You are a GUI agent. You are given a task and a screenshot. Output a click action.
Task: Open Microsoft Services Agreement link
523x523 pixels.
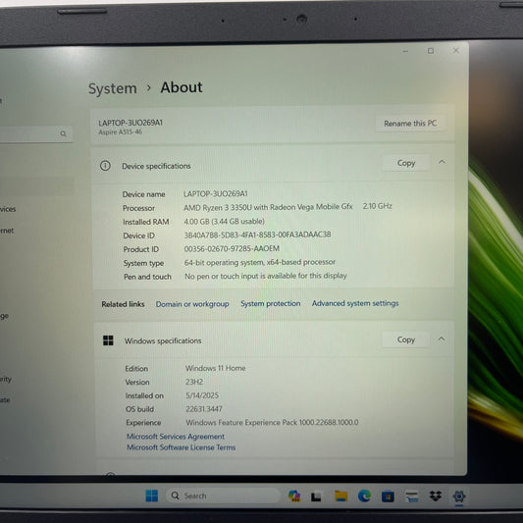point(176,437)
